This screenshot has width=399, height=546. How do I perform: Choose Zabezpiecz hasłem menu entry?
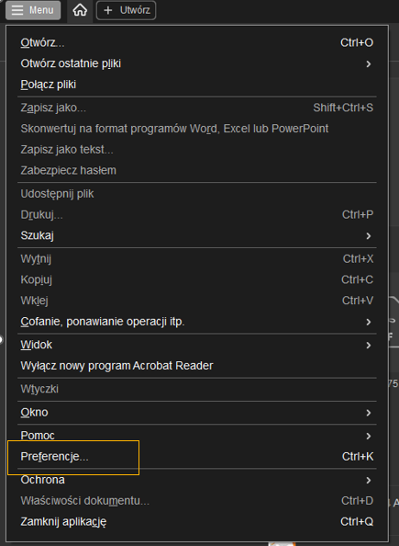coord(197,171)
